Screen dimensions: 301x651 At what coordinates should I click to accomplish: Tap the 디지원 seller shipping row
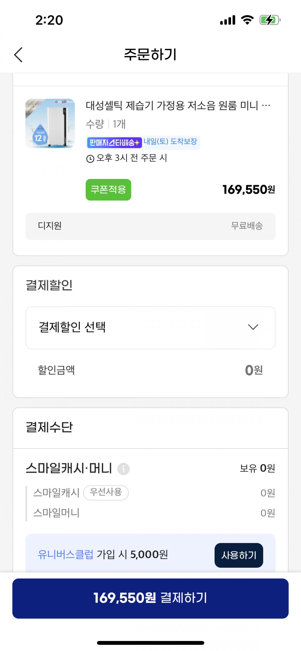151,226
